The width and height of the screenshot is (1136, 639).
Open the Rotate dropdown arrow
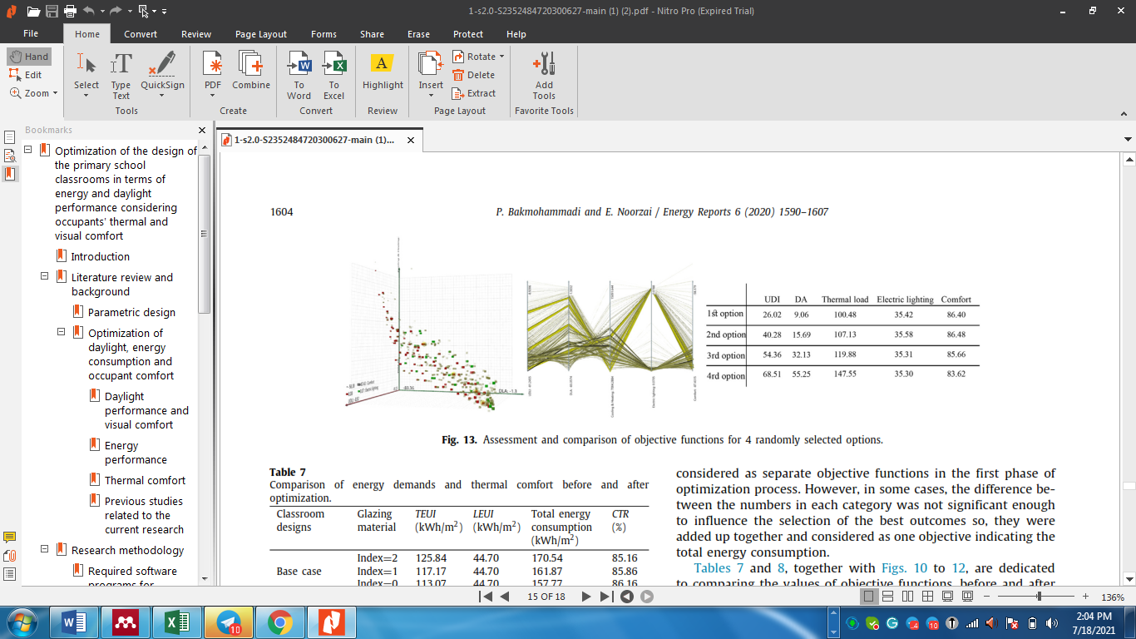pos(502,57)
